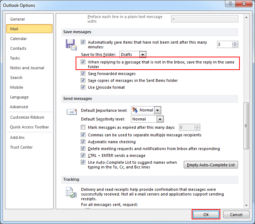The width and height of the screenshot is (255, 224).
Task: Click the scrollbar down arrow
Action: click(x=246, y=205)
